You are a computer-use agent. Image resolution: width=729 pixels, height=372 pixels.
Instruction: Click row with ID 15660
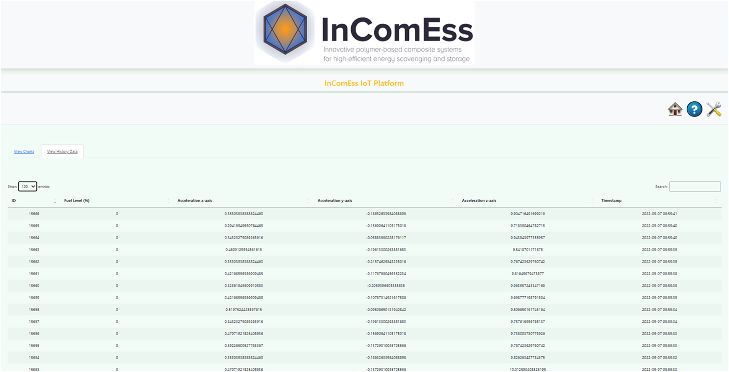pos(34,286)
